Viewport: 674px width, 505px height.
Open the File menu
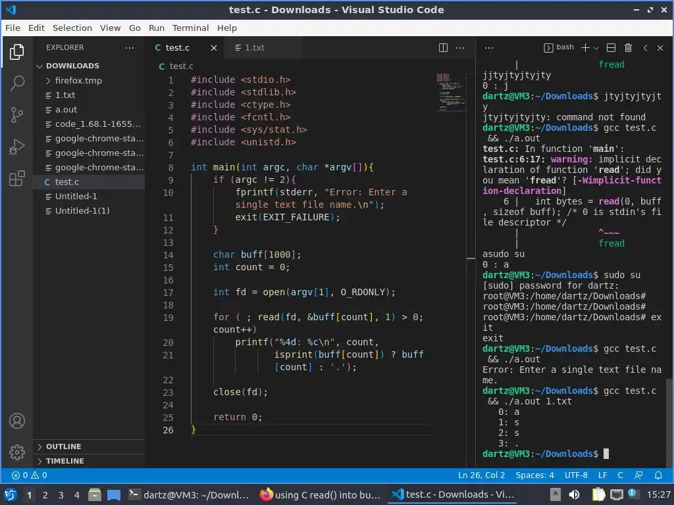(x=13, y=28)
